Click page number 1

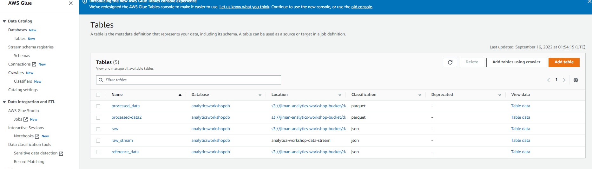[556, 80]
